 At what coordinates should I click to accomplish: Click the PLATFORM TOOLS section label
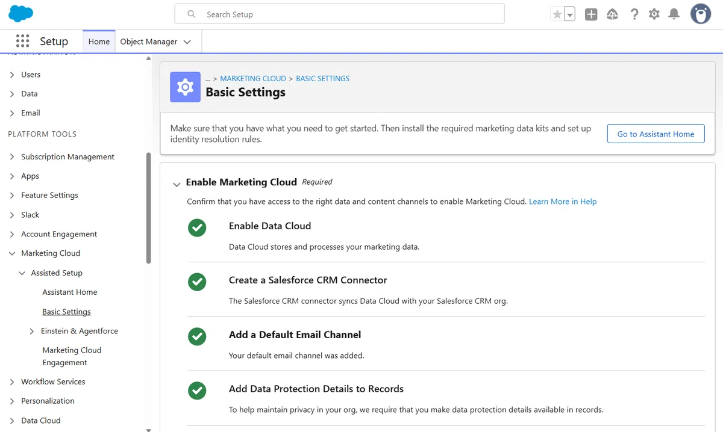coord(42,134)
